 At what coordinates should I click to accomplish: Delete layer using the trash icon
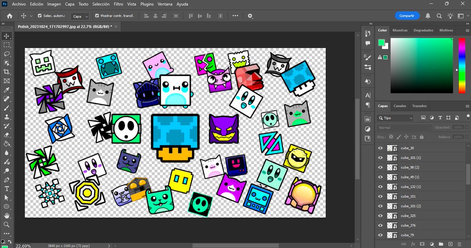click(x=459, y=244)
